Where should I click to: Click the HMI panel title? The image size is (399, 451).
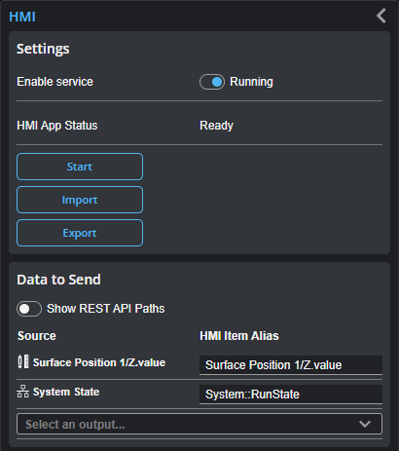click(x=22, y=17)
